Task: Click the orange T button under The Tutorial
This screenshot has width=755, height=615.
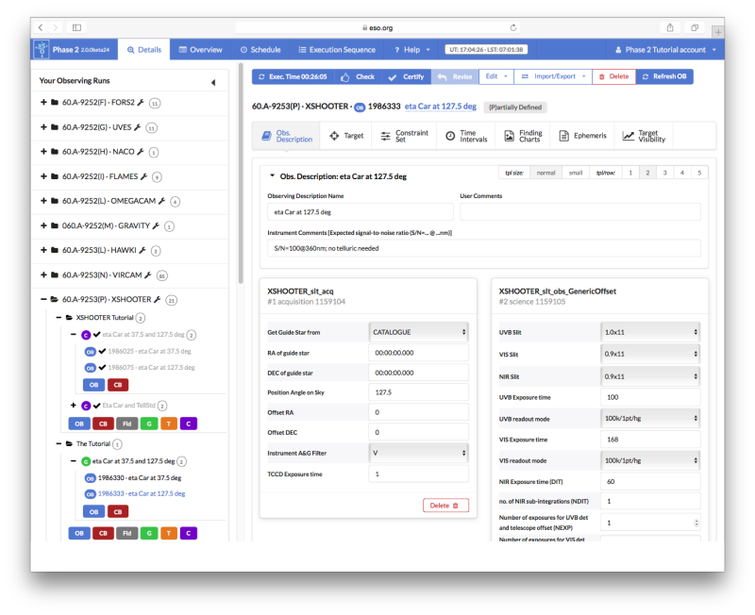Action: [x=169, y=533]
